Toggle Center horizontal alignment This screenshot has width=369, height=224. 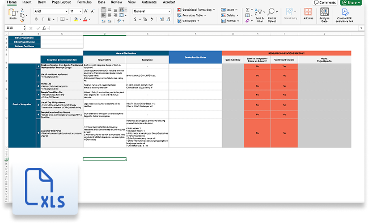109,15
